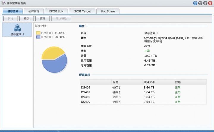Click the 58.58% available capacity label
This screenshot has width=214, height=132.
(59, 37)
